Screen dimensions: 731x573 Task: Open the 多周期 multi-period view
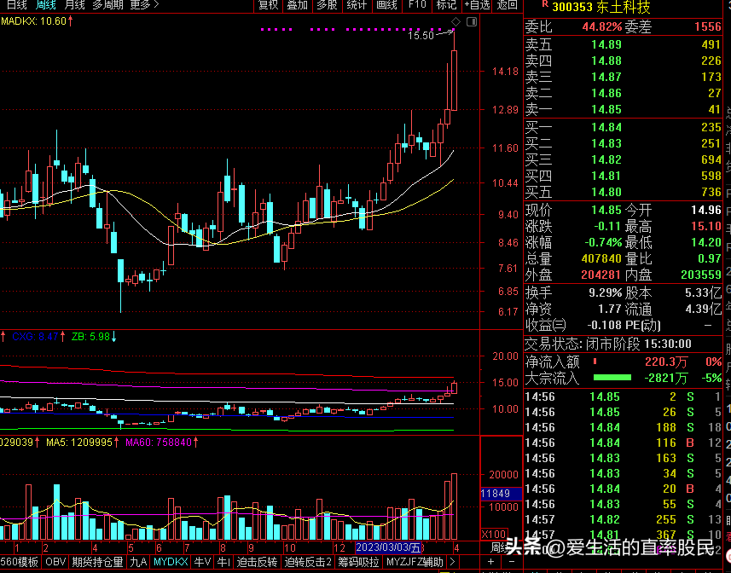[x=107, y=5]
